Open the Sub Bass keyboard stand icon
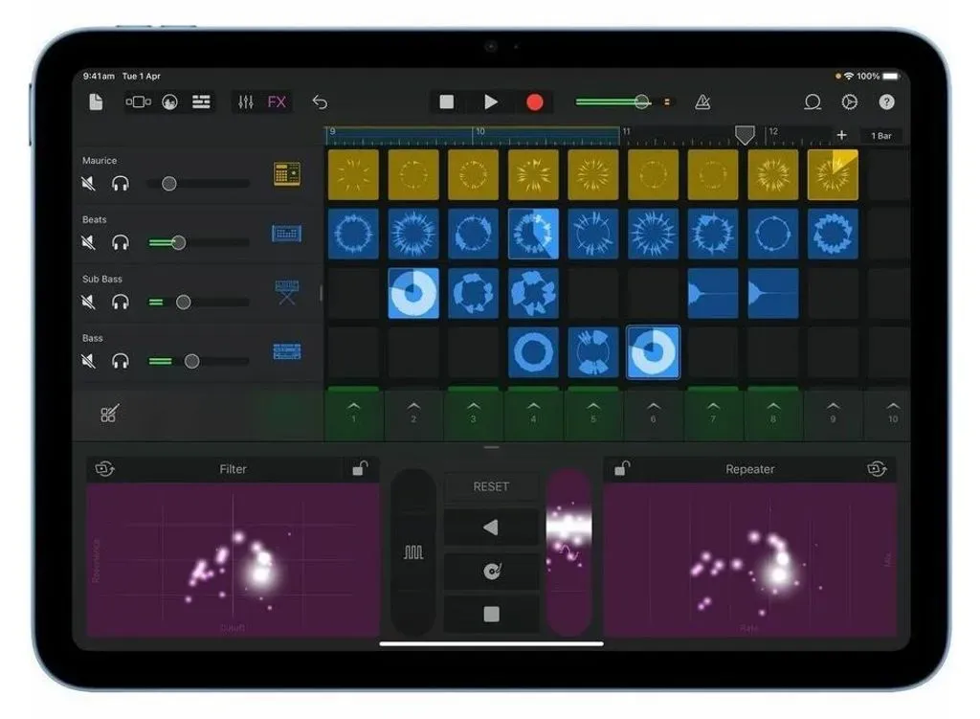This screenshot has height=719, width=980. [x=287, y=292]
